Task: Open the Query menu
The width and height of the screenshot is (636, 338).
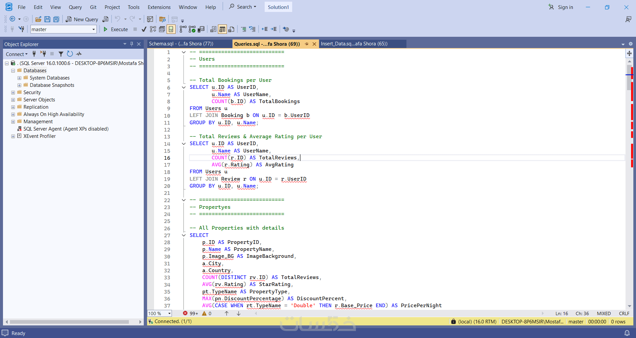Action: click(75, 7)
